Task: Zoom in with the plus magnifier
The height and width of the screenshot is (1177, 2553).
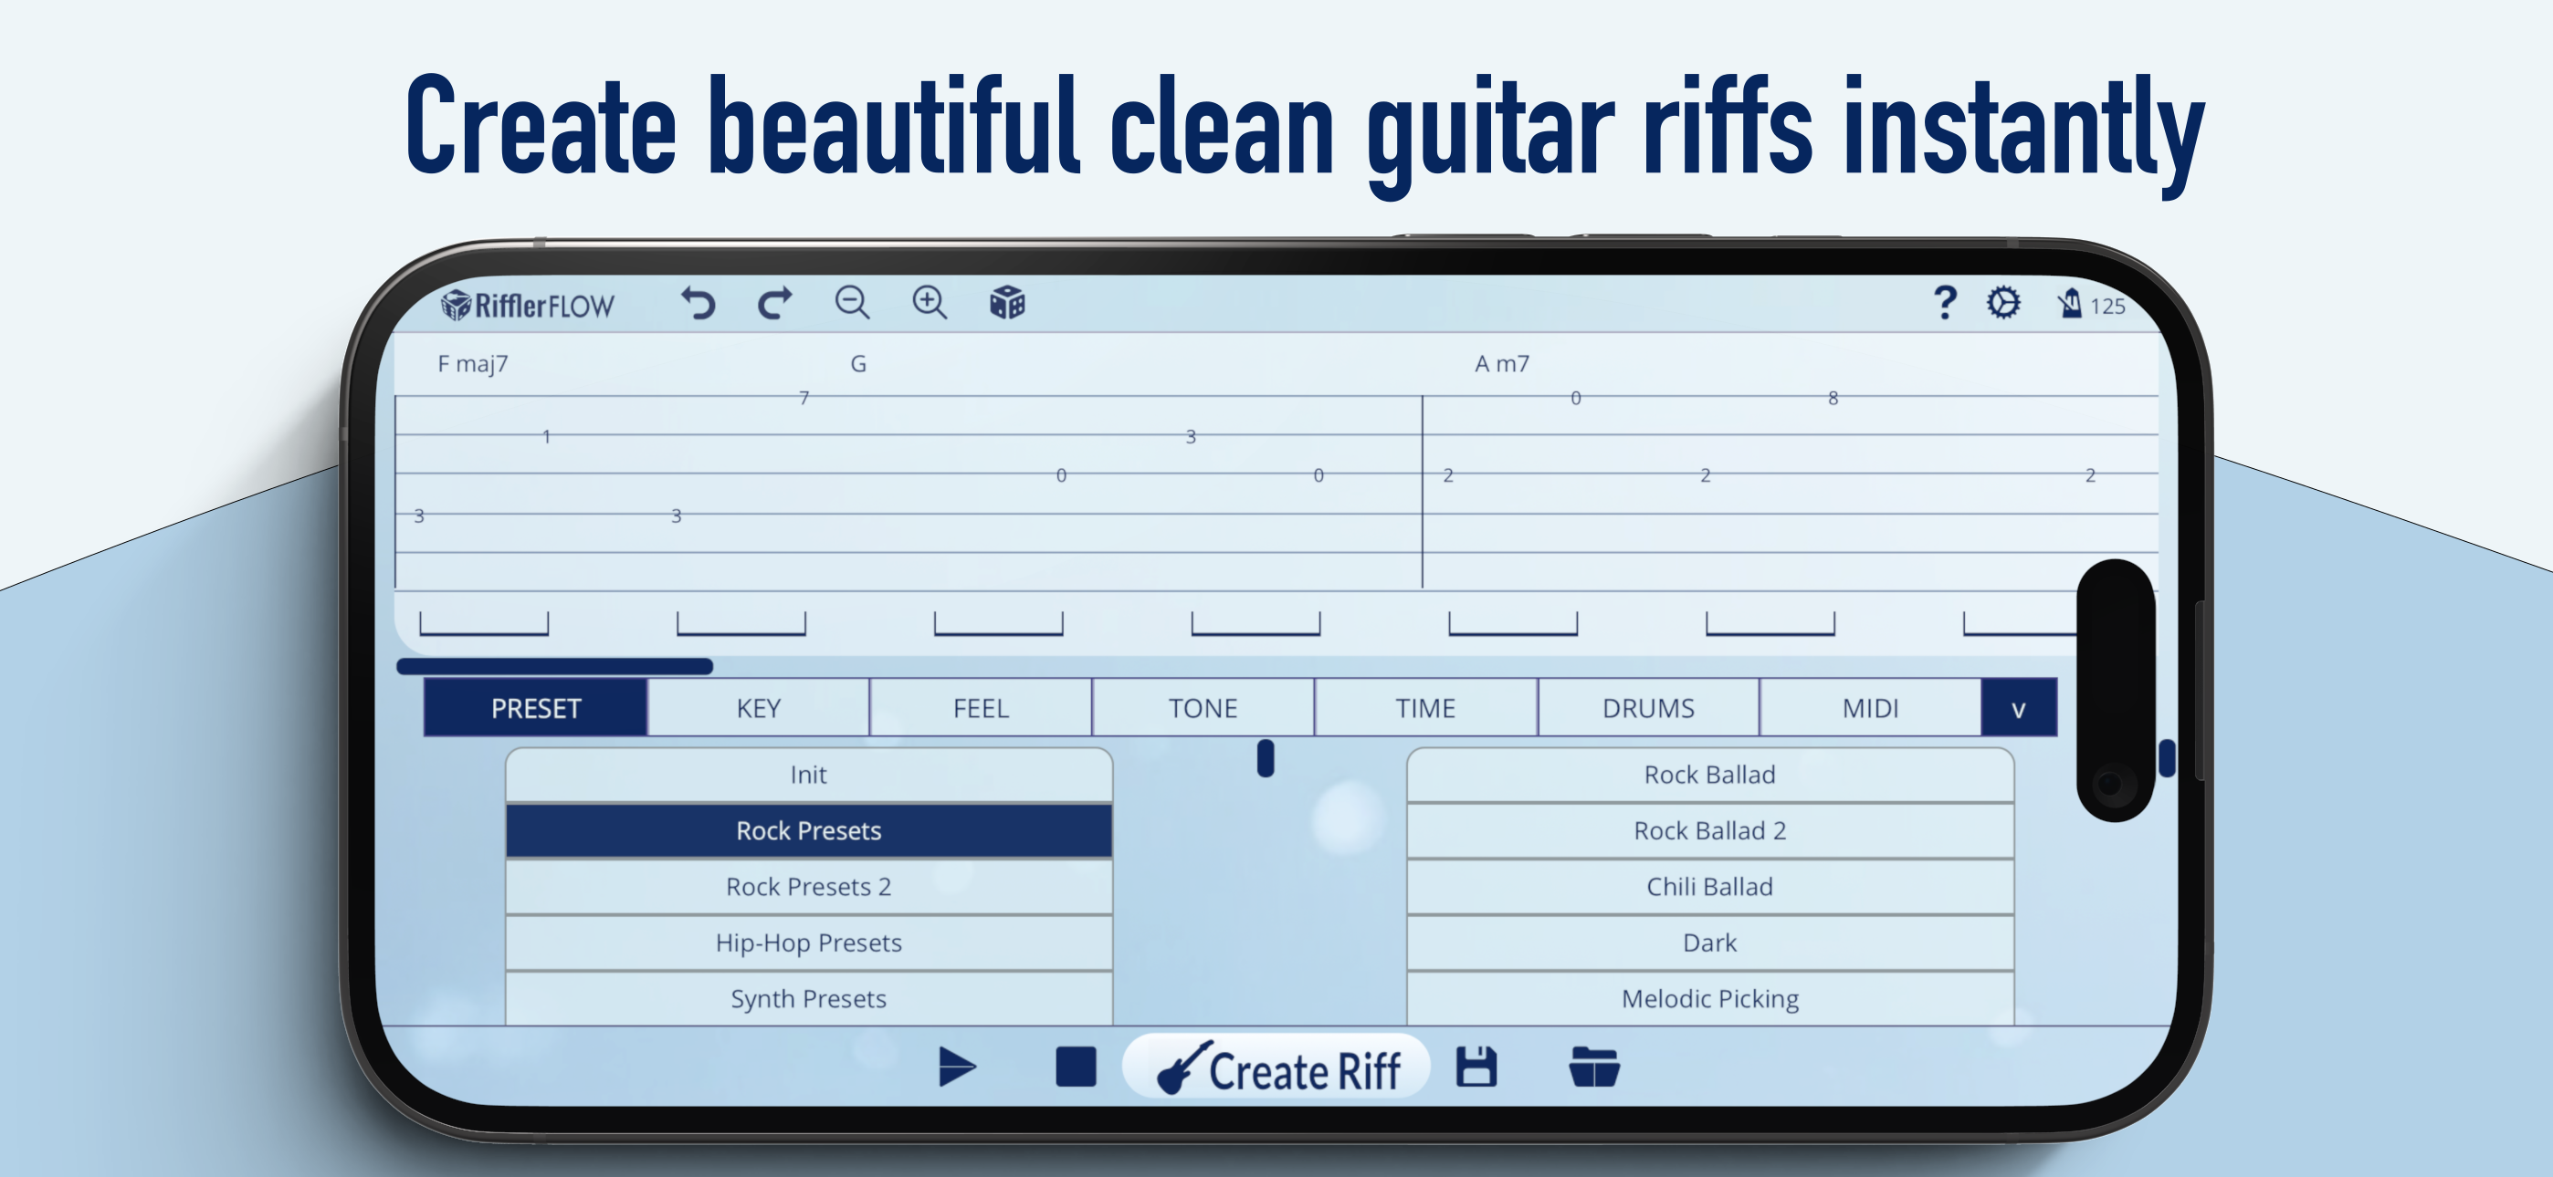Action: pos(930,302)
